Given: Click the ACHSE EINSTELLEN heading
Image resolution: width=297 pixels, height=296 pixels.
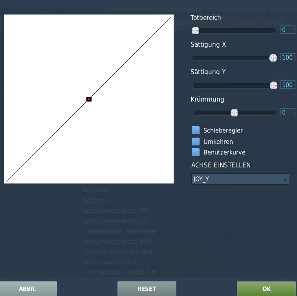Looking at the screenshot, I should 221,165.
